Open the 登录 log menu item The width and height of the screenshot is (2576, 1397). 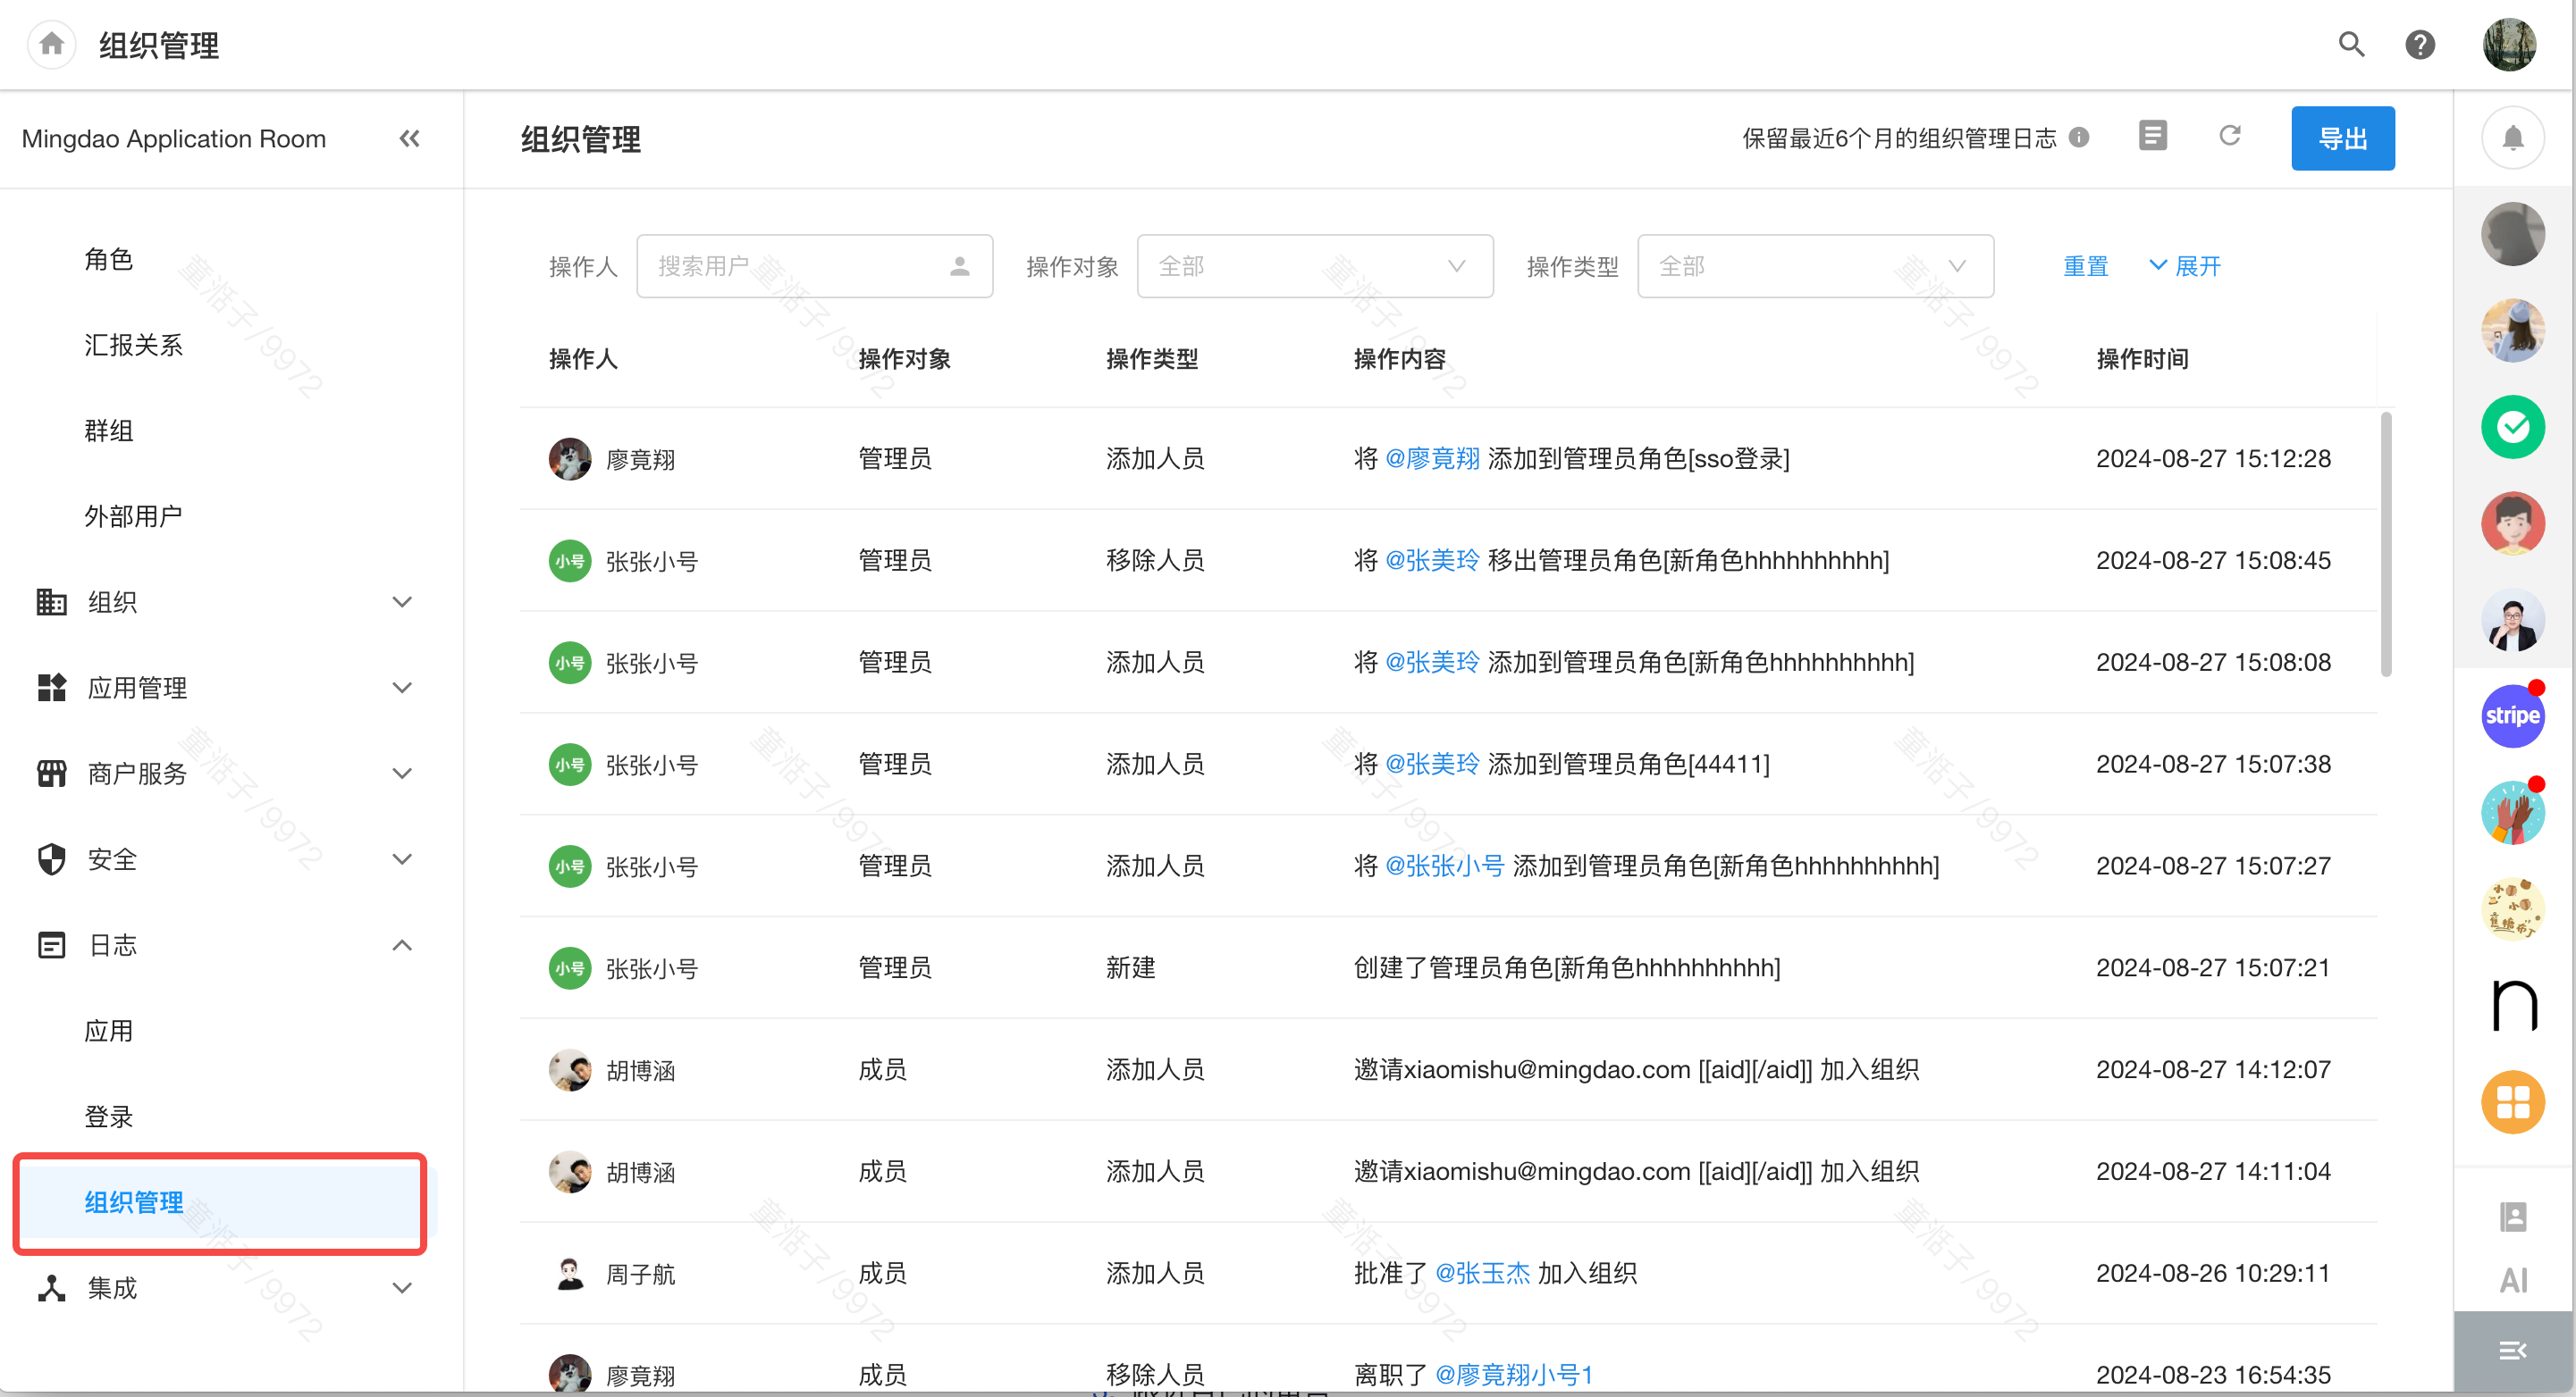coord(109,1117)
